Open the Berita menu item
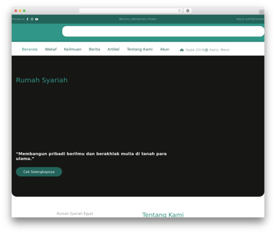Viewport: 276px width, 234px height. pyautogui.click(x=94, y=49)
